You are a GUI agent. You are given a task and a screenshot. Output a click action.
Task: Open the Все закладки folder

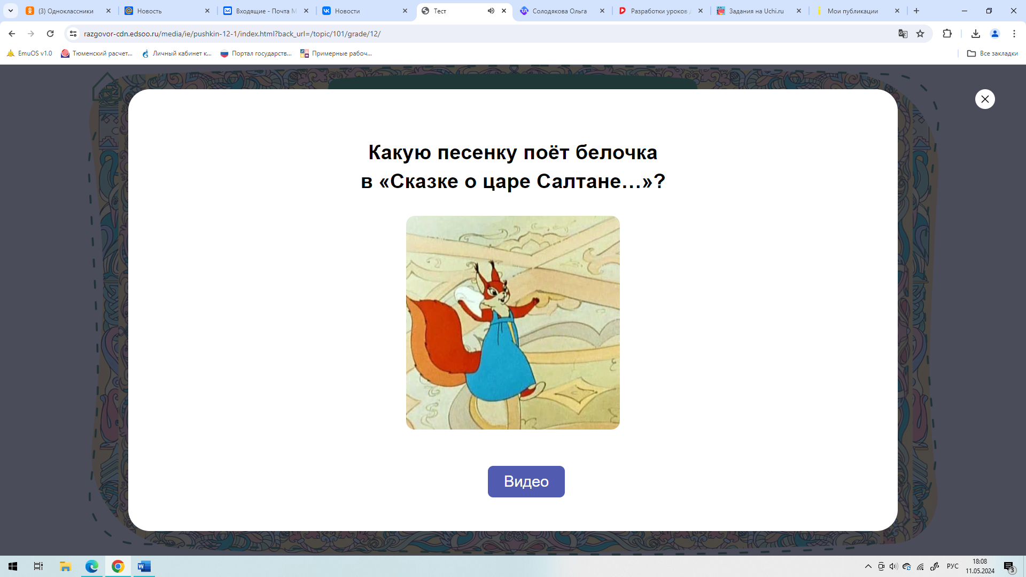pyautogui.click(x=992, y=53)
